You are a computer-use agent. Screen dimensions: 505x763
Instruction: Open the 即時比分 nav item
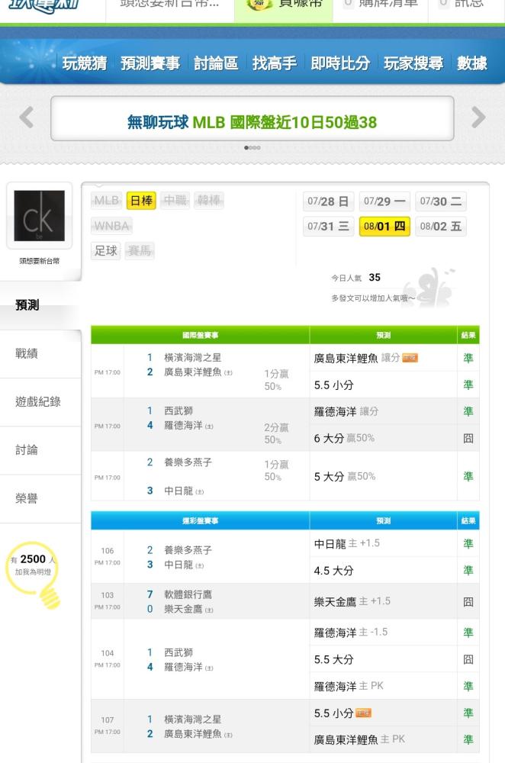[340, 63]
